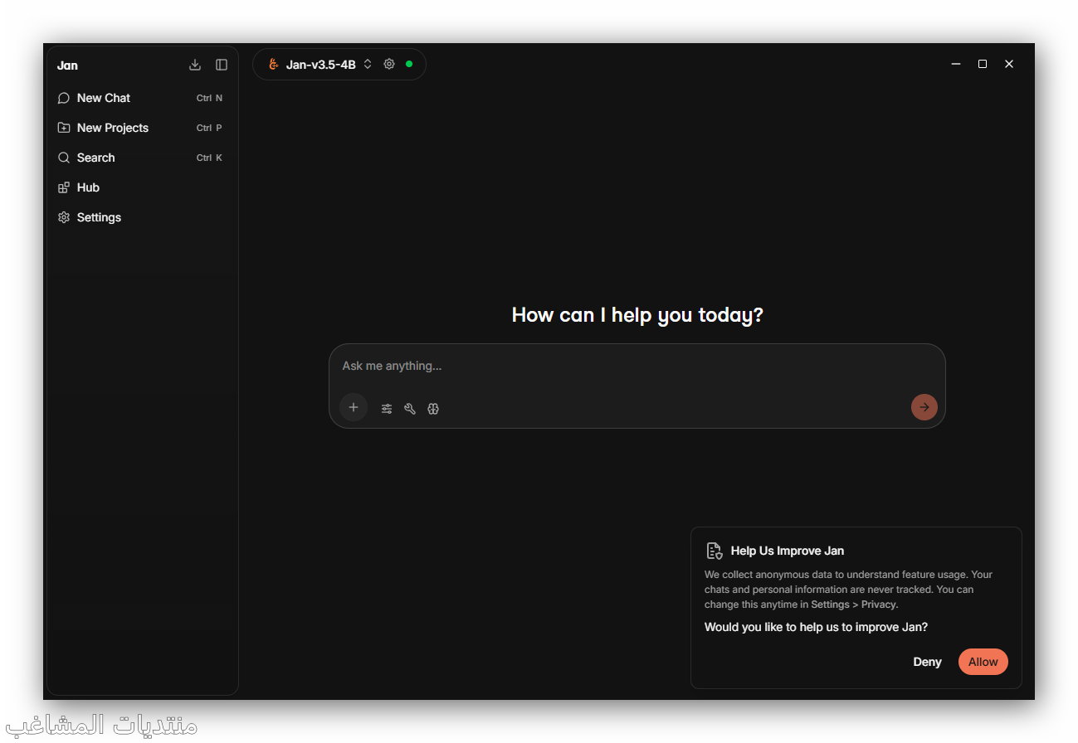Viewport: 1078px width, 743px height.
Task: Click the model selector up-down chevrons
Action: (368, 65)
